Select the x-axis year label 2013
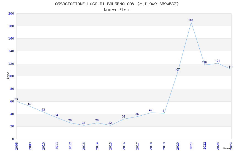This screenshot has width=234, height=151. point(84,146)
